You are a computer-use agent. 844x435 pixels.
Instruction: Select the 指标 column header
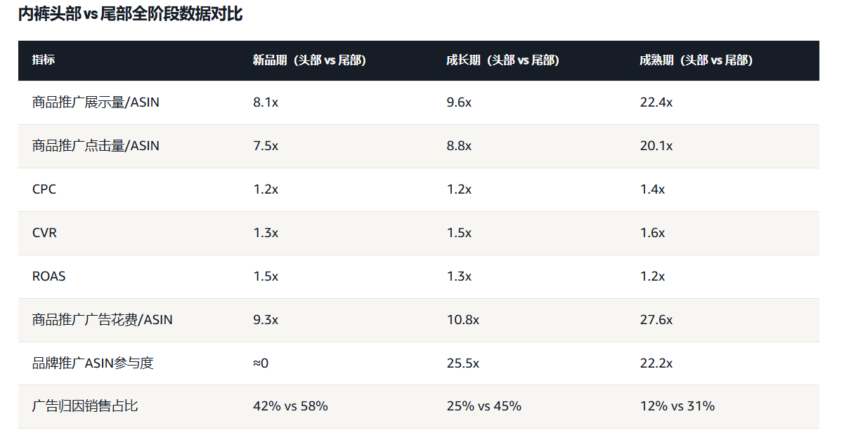(x=44, y=60)
